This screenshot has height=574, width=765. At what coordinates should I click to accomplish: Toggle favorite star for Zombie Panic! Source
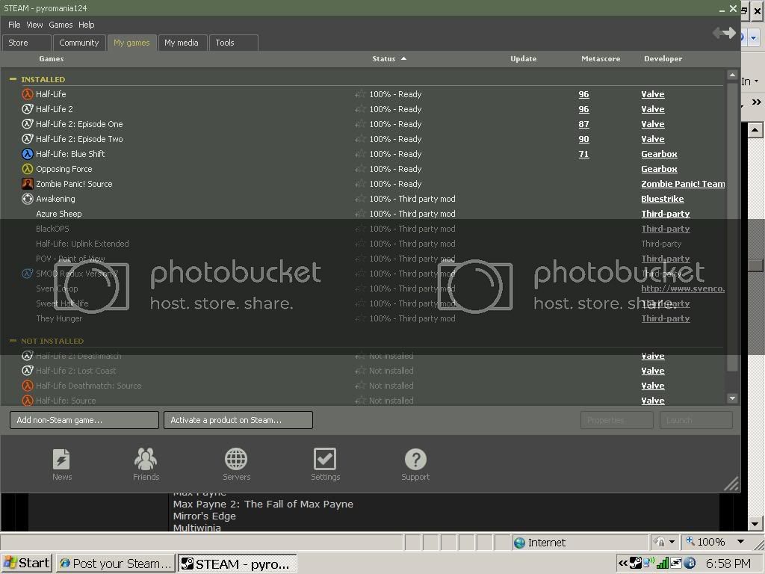pyautogui.click(x=360, y=184)
